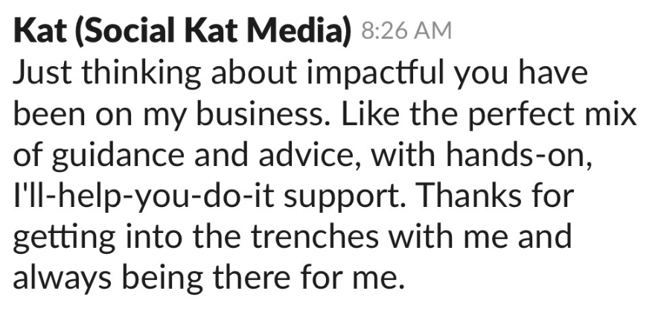Click the 8:26 AM message timestamp
The width and height of the screenshot is (667, 335).
pos(406,31)
